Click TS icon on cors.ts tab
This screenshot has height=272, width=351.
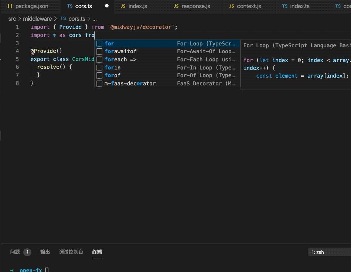[x=70, y=6]
